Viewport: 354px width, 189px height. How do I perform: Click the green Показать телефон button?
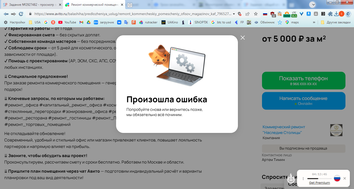click(304, 80)
